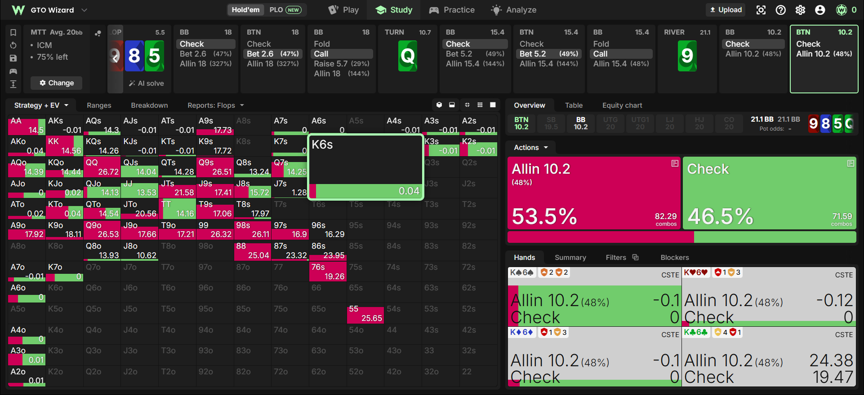Select the Allin 10.2 action card

(594, 193)
